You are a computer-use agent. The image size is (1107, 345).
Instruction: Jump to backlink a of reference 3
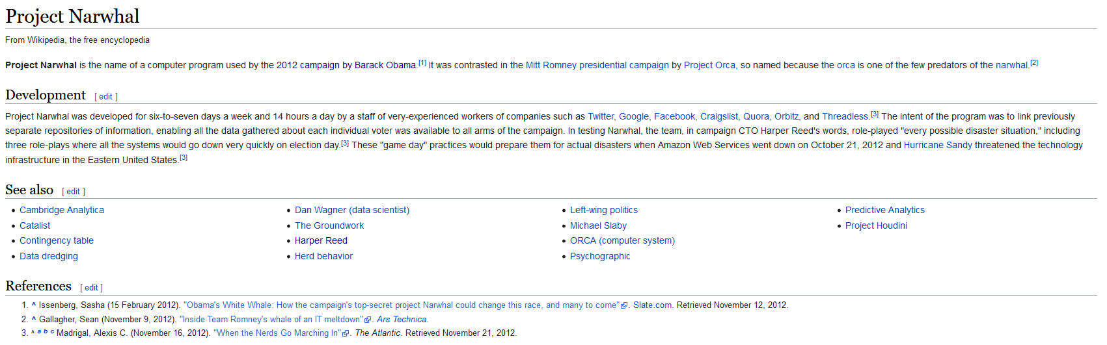pos(39,331)
